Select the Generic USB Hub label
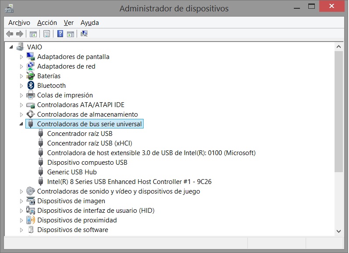The image size is (349, 253). tap(72, 172)
